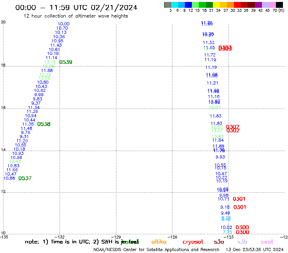Viewport: 288px width, 253px height.
Task: Click wave height value 11.35
Action: pos(28,124)
